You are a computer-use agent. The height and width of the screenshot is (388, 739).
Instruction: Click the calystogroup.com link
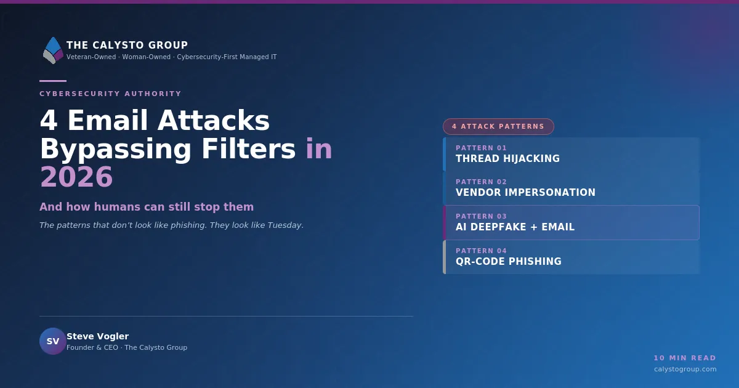click(x=685, y=369)
